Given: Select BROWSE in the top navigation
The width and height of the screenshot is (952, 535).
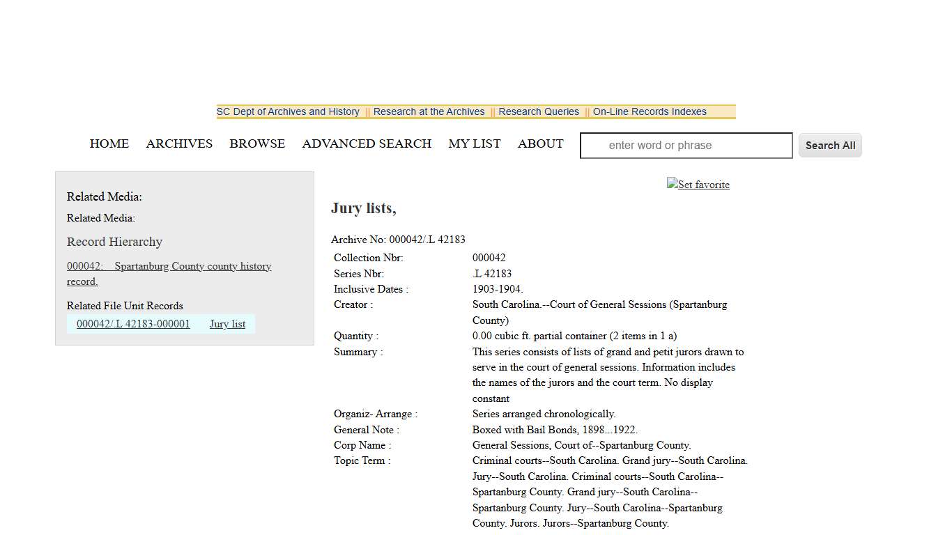Looking at the screenshot, I should click(257, 144).
